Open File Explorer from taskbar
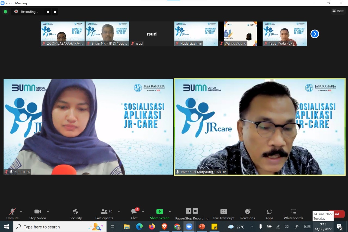Viewport: 348px width, 232px height. click(x=127, y=227)
